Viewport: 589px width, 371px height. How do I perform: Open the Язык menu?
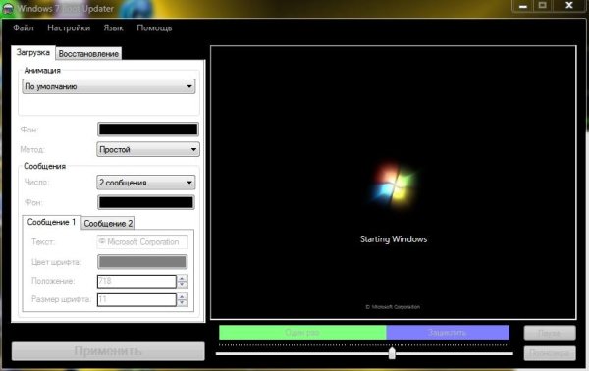pos(114,28)
